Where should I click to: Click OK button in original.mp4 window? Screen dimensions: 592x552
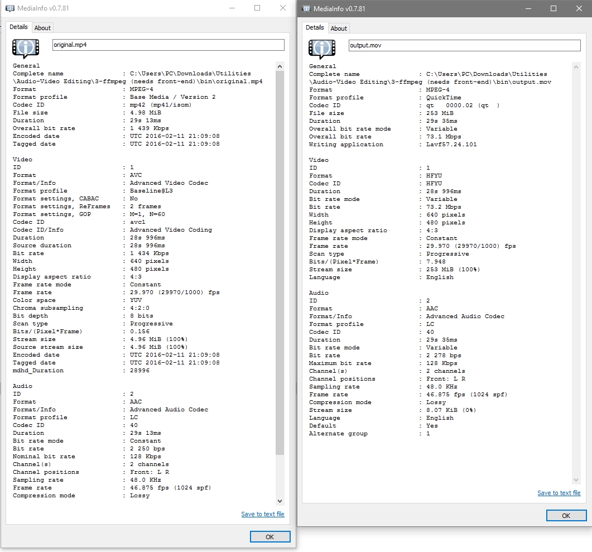(x=270, y=536)
